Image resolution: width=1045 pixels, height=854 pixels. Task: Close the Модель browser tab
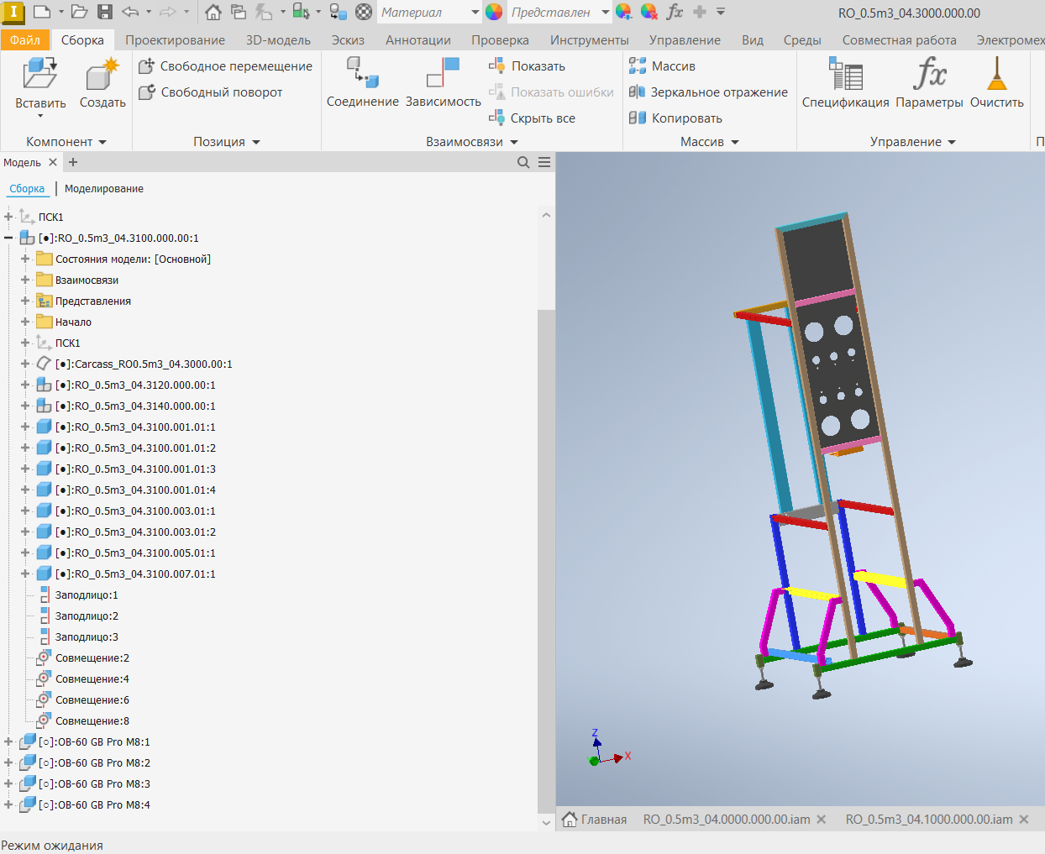click(x=53, y=162)
